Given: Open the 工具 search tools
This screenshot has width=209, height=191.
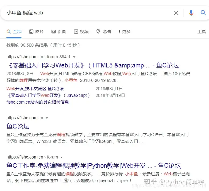Looking at the screenshot, I should pyautogui.click(x=202, y=32).
